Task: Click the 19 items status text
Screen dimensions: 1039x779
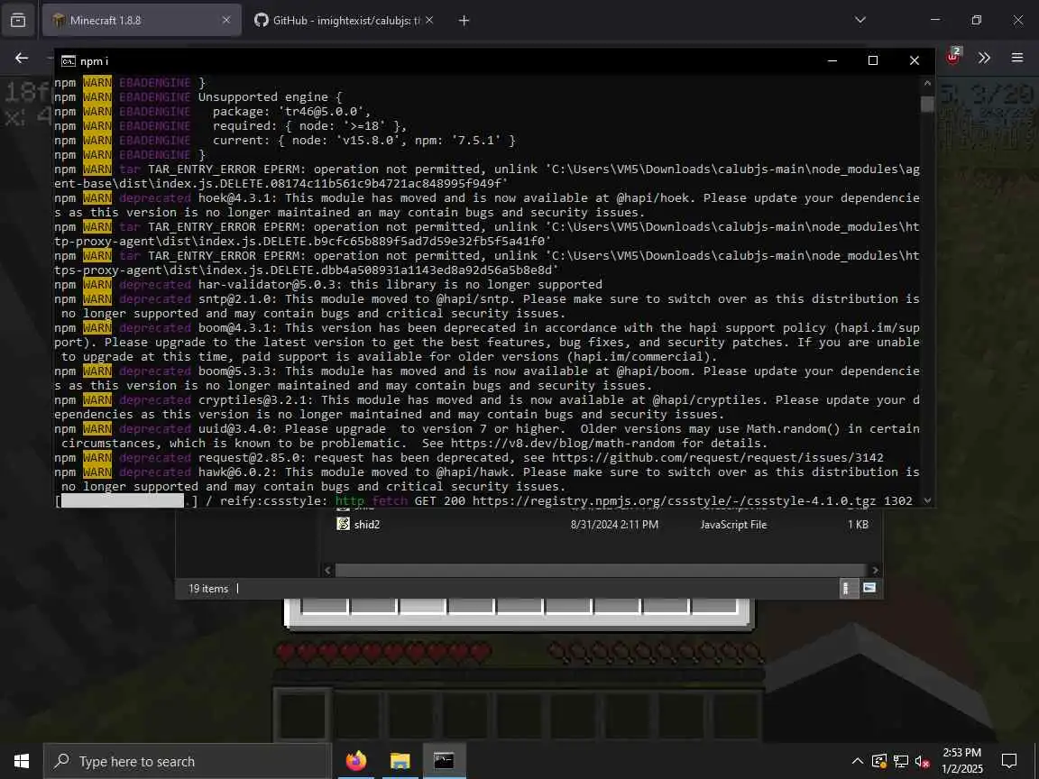Action: [208, 589]
